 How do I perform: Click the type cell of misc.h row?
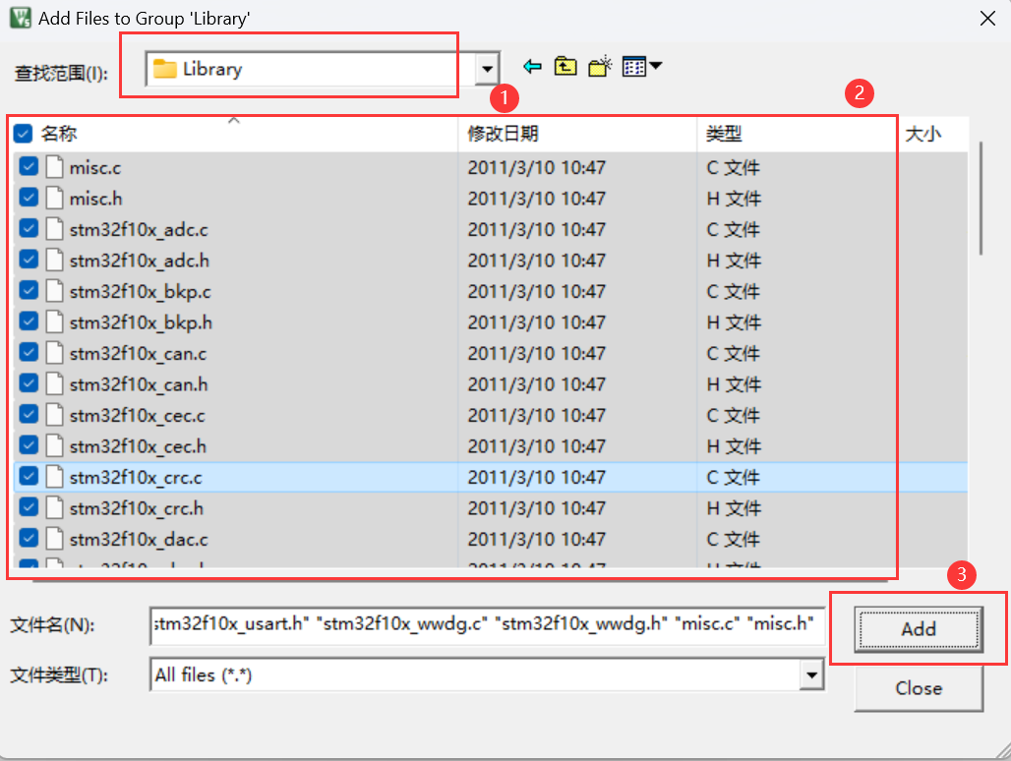click(734, 199)
